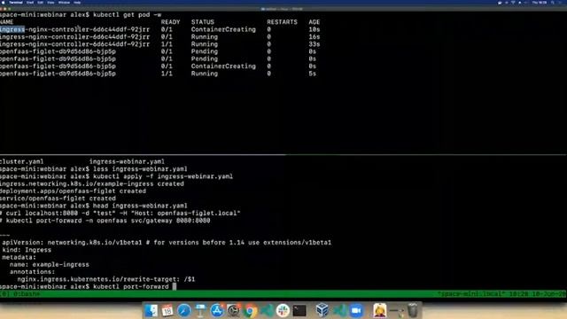Click the 'kubectl get pod -w' command line
The image size is (567, 319).
81,15
